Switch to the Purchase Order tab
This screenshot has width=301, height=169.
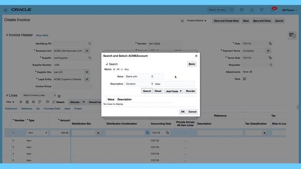52,108
